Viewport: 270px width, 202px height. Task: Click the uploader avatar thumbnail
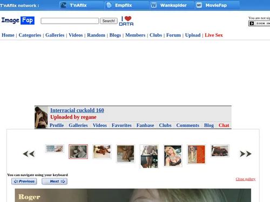click(x=41, y=117)
